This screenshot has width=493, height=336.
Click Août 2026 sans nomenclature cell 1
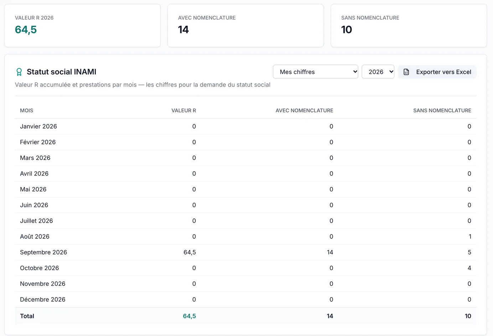470,237
